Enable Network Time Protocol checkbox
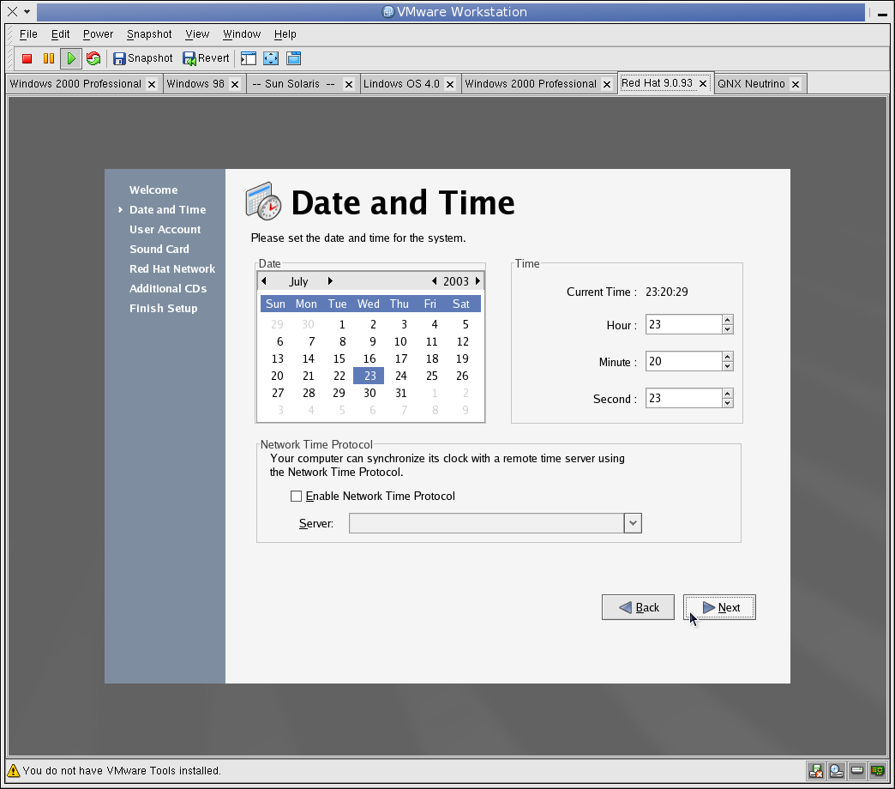Image resolution: width=895 pixels, height=789 pixels. (296, 496)
